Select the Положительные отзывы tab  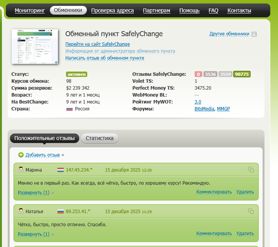click(44, 138)
